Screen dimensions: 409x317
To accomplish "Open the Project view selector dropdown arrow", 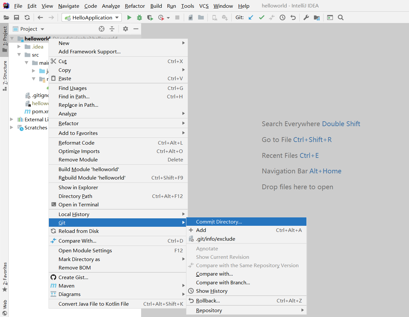I will click(x=42, y=29).
